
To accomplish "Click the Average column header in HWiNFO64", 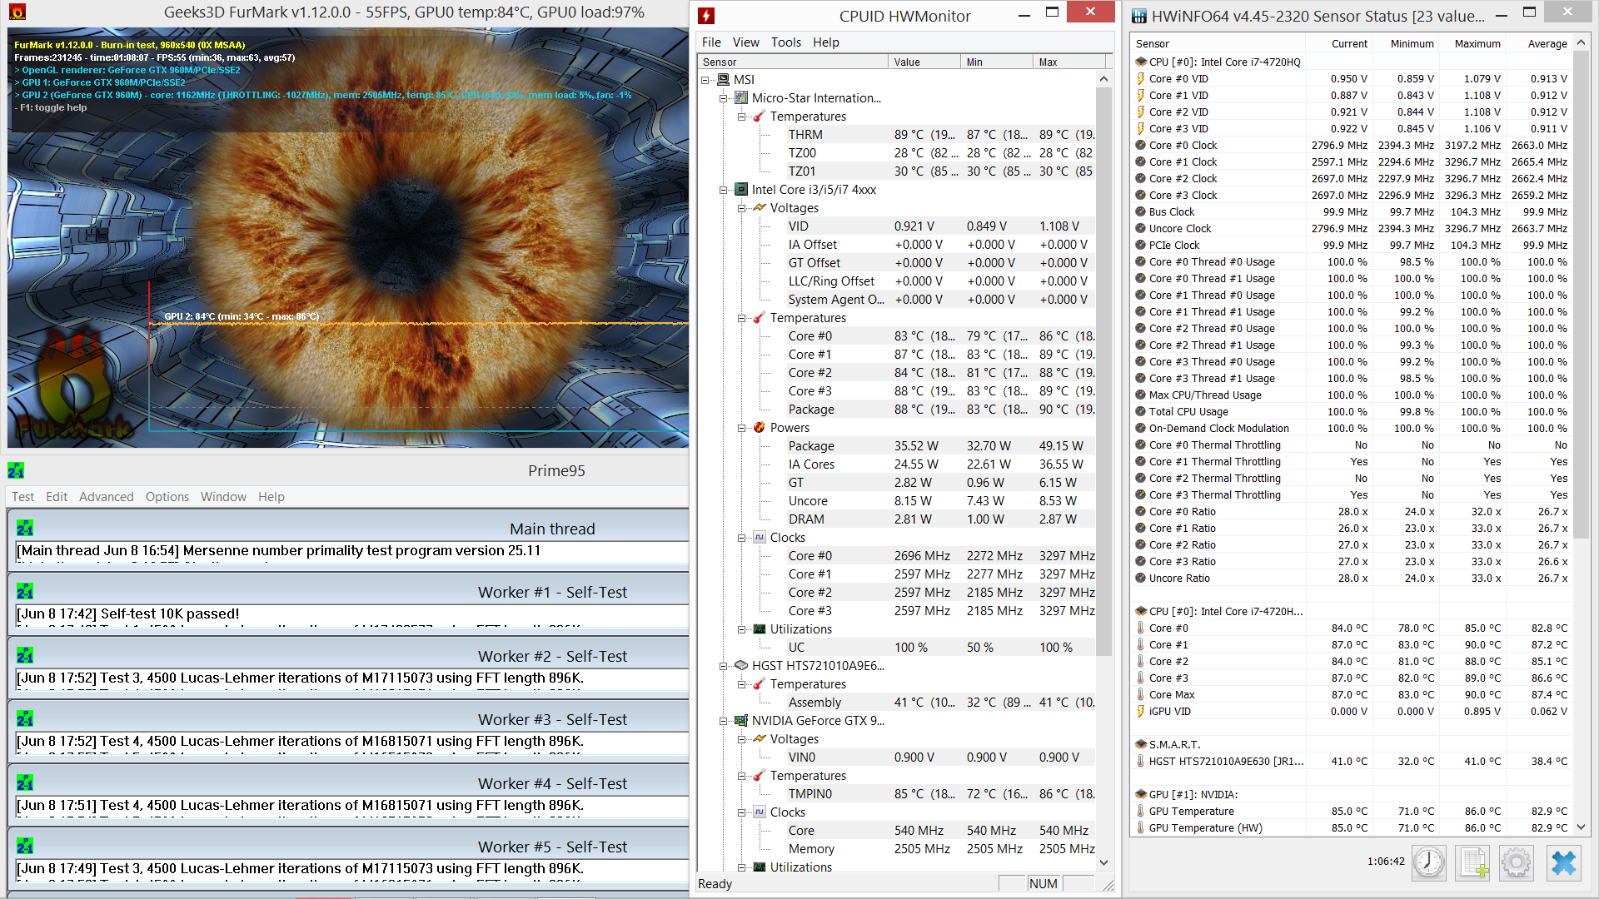I will [x=1547, y=43].
